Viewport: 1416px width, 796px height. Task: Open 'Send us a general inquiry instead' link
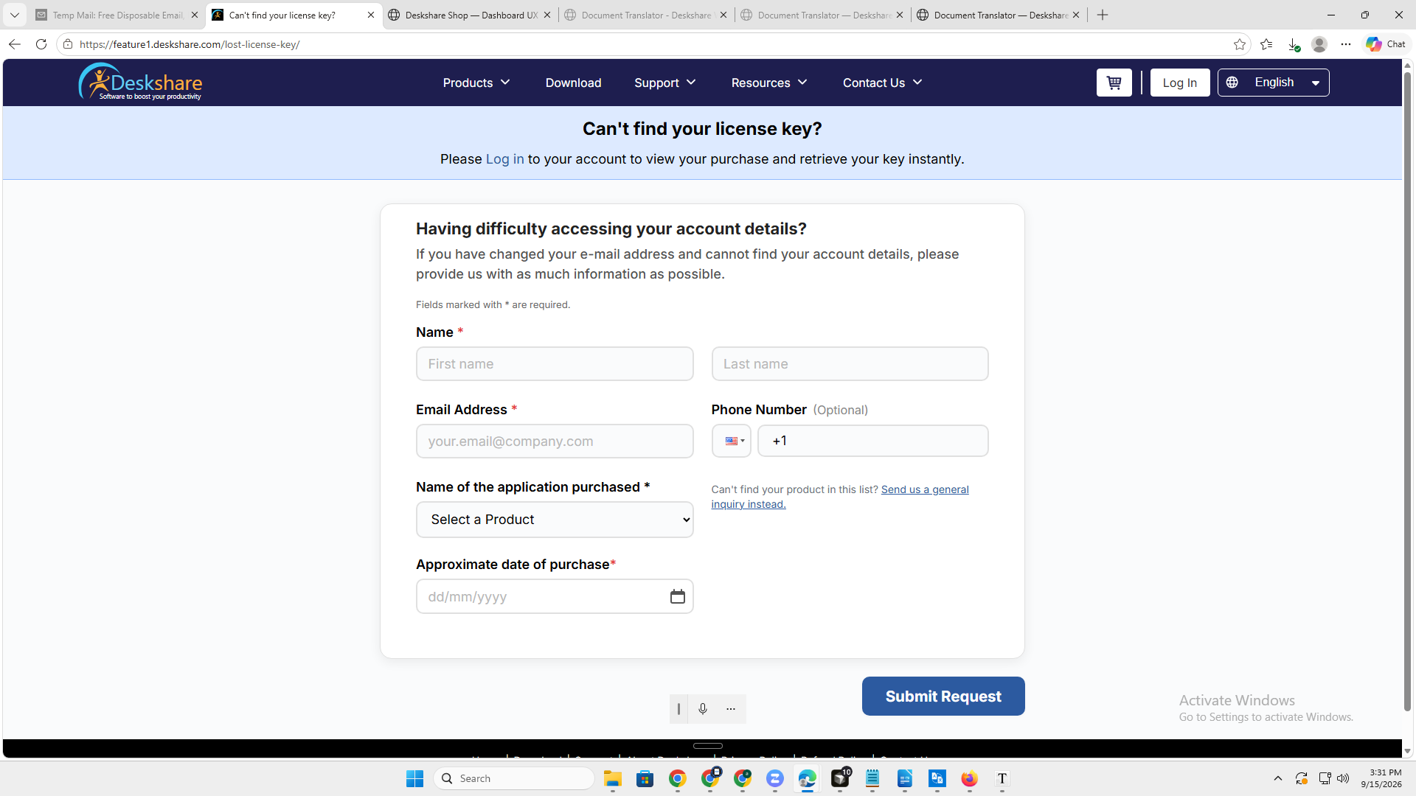pyautogui.click(x=840, y=497)
